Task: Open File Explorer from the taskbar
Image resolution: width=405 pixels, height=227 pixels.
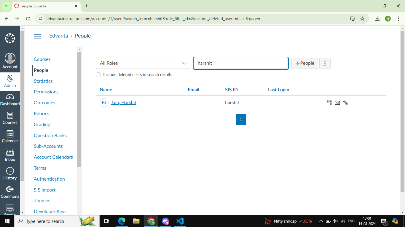Action: coord(136,221)
